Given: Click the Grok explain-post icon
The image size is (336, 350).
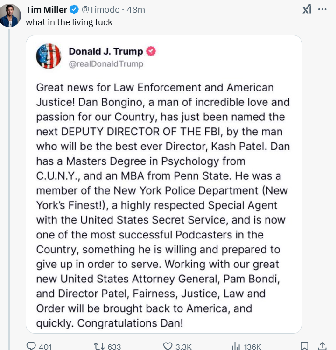Looking at the screenshot, I should pos(307,9).
